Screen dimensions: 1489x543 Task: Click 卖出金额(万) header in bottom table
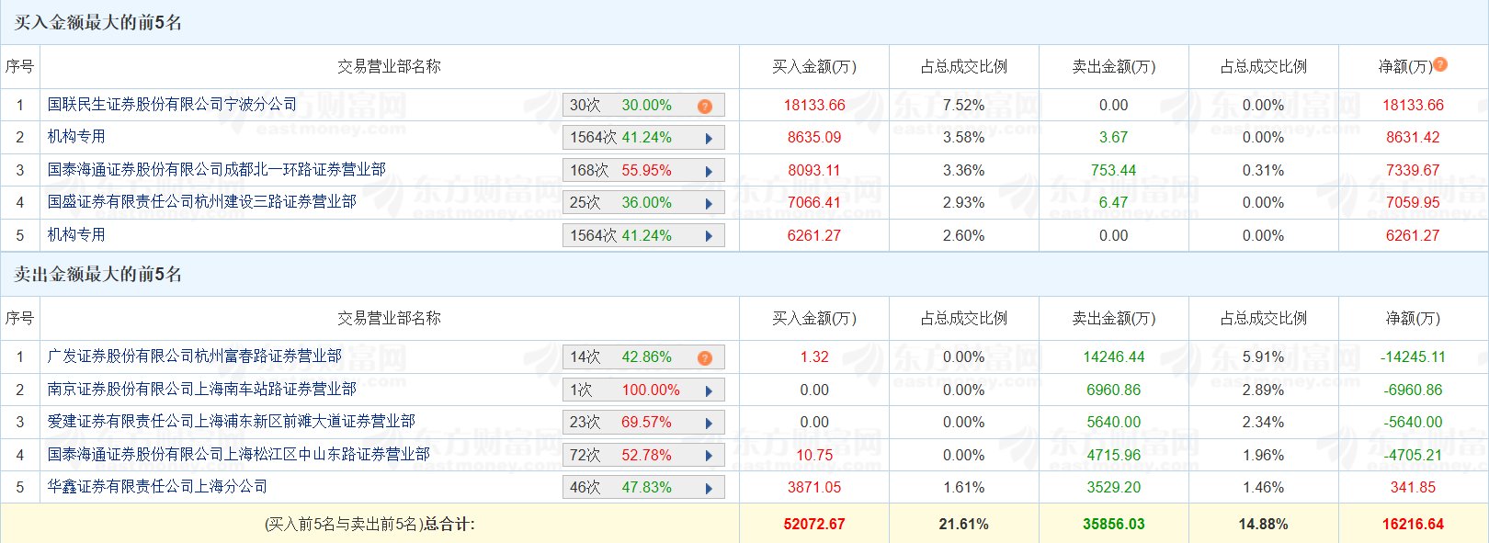point(1114,319)
